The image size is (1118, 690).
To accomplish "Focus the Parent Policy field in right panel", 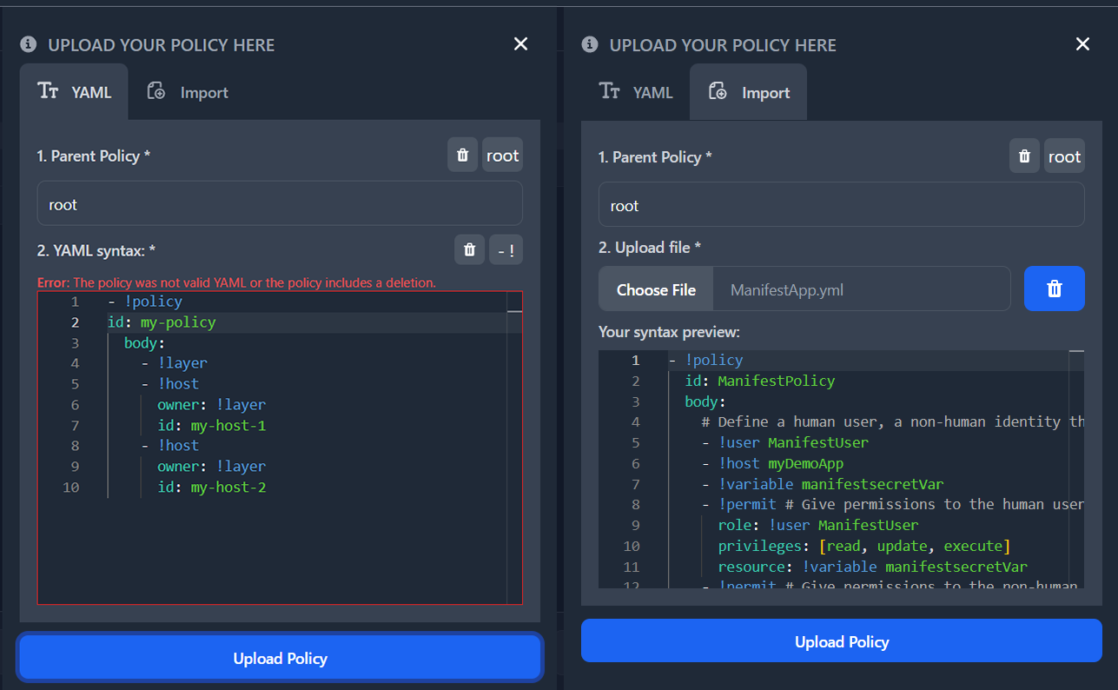I will 841,205.
